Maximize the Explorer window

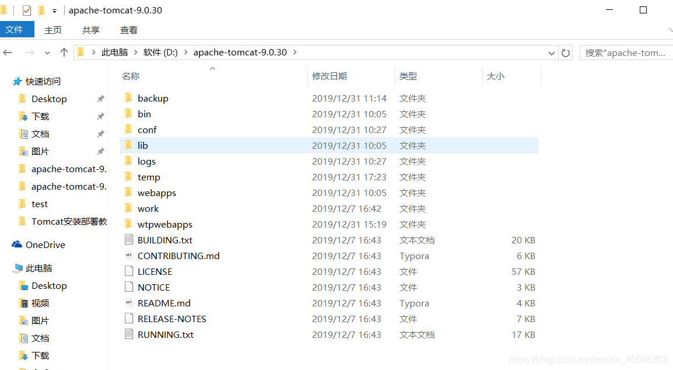(643, 10)
